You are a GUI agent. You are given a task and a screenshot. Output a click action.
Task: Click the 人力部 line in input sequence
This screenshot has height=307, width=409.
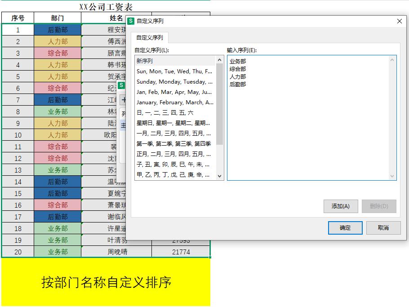pyautogui.click(x=238, y=76)
